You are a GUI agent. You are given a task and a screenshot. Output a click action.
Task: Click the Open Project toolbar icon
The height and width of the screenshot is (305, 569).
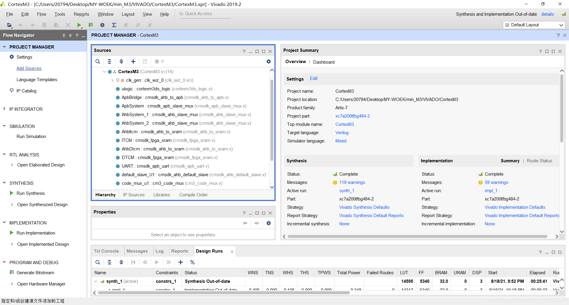coord(9,25)
